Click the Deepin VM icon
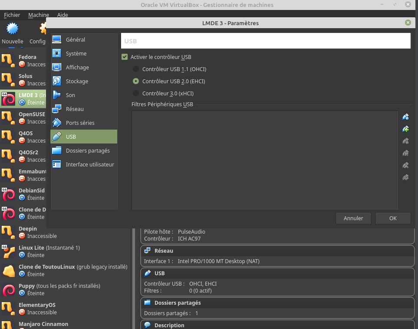This screenshot has height=329, width=418. tap(8, 232)
